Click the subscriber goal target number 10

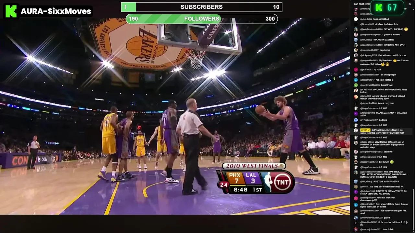click(276, 7)
